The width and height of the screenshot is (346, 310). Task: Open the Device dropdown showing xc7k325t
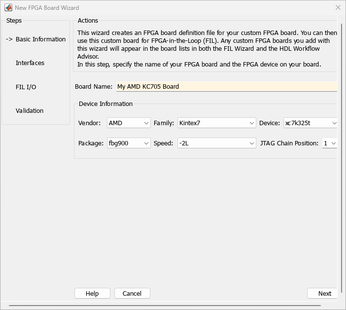point(311,123)
